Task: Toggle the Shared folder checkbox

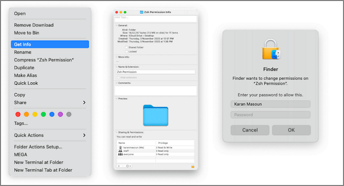Action: [x=126, y=47]
